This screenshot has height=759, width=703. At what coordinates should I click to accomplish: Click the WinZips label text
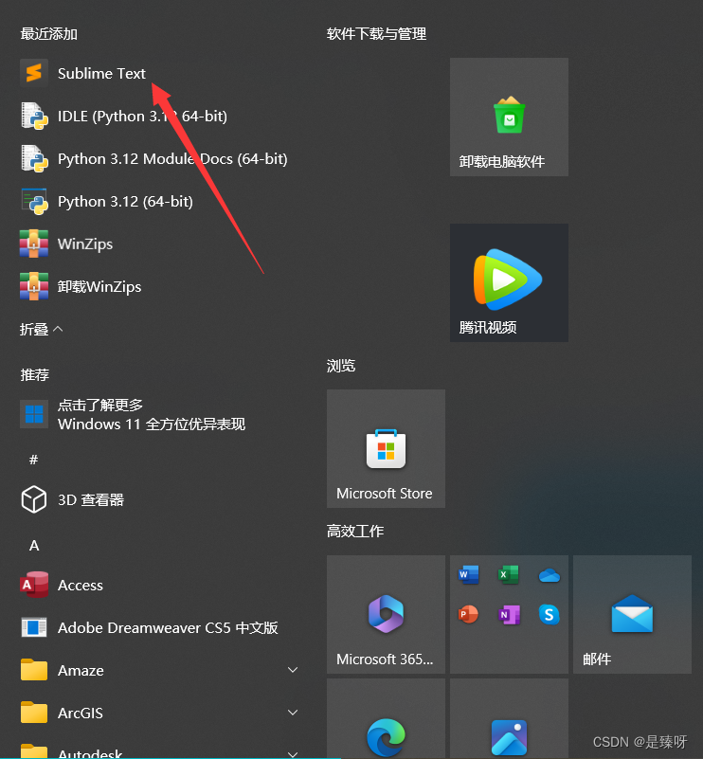pos(85,244)
